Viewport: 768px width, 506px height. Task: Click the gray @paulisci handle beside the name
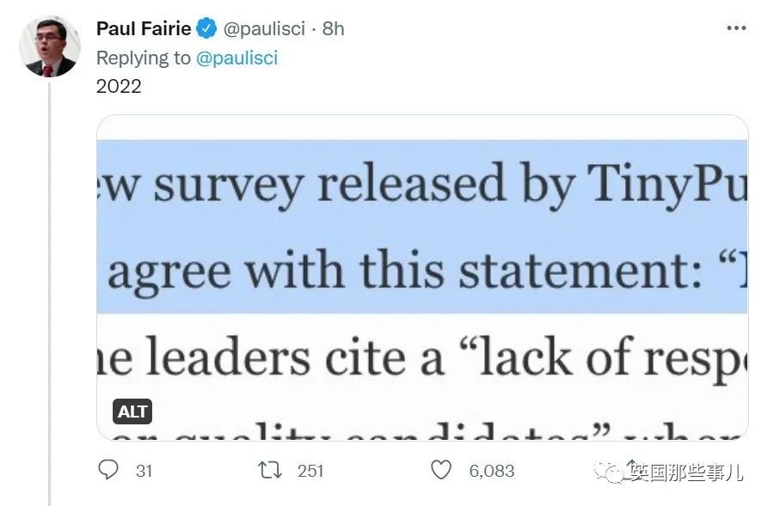264,28
